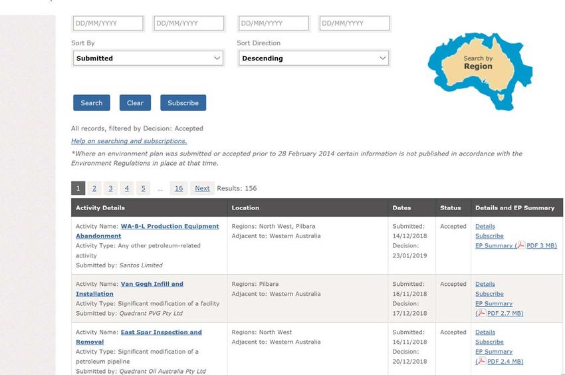
Task: Click the 23/01/2019 decision date
Action: pos(409,255)
